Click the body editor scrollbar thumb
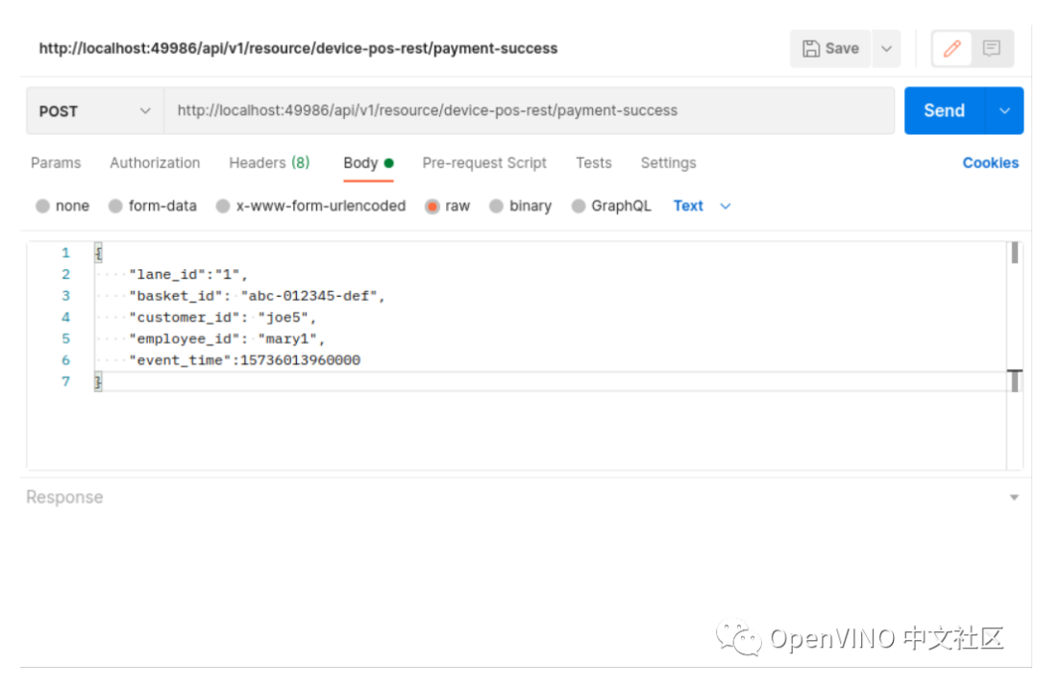This screenshot has height=687, width=1038. coord(1014,253)
